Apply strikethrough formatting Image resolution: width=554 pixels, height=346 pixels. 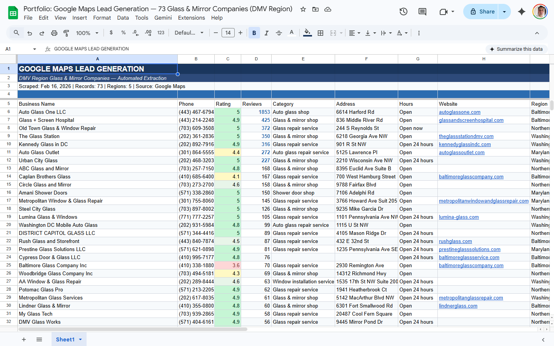(279, 33)
